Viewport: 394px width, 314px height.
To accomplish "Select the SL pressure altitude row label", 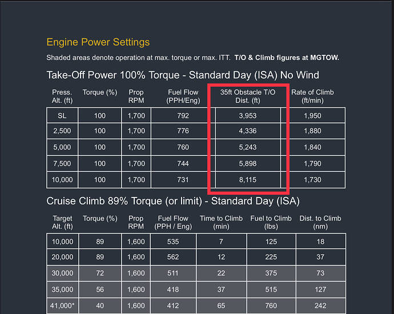I will click(x=62, y=116).
